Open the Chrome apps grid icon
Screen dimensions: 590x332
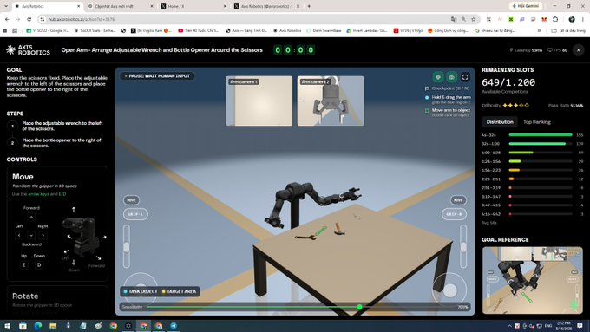click(15, 31)
